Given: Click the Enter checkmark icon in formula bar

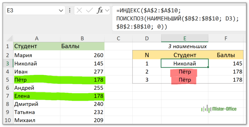Looking at the screenshot, I should point(90,10).
